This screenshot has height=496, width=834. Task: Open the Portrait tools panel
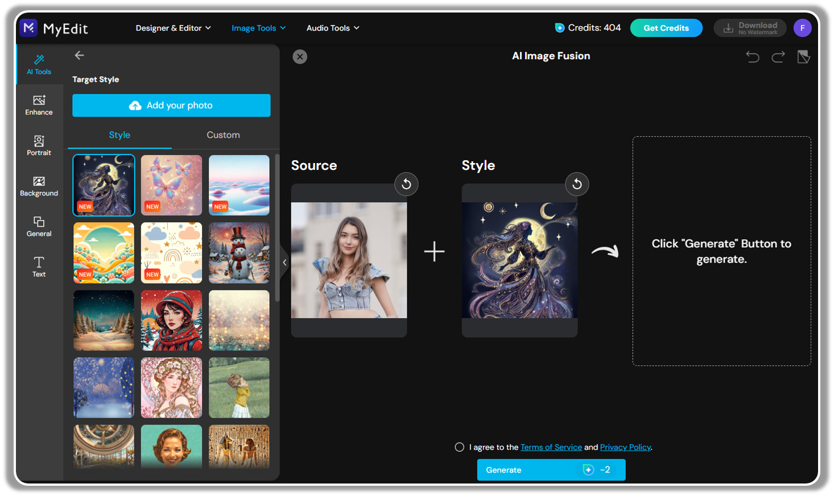point(39,145)
